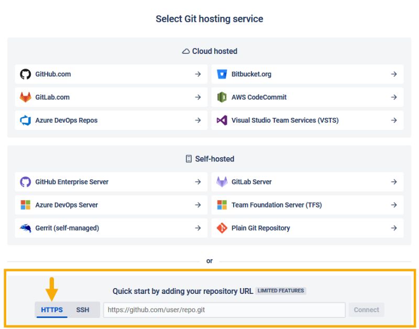Click the repository URL input field

click(224, 310)
